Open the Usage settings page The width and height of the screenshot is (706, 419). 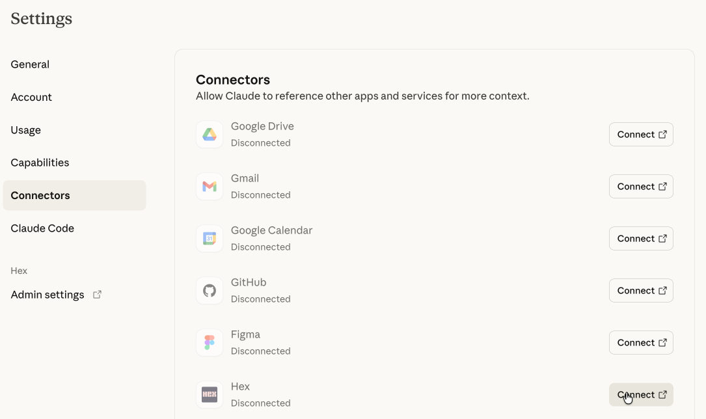[x=25, y=129]
